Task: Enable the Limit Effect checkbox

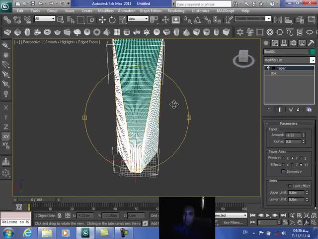Action: [x=290, y=186]
